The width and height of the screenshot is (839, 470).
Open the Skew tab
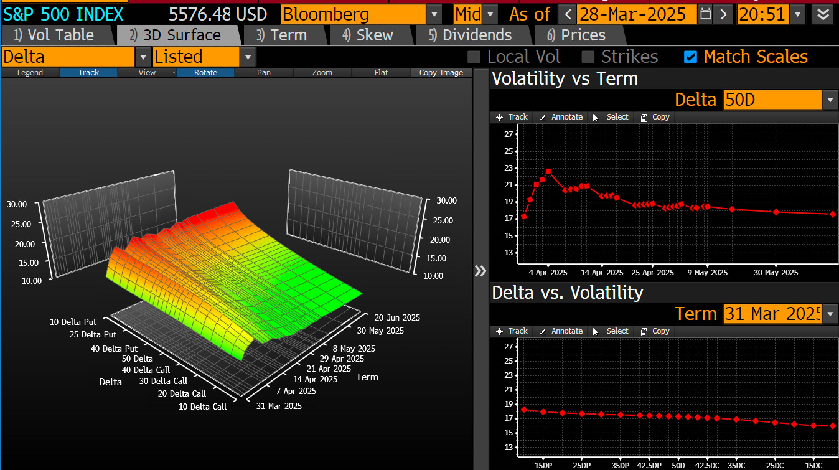(371, 35)
